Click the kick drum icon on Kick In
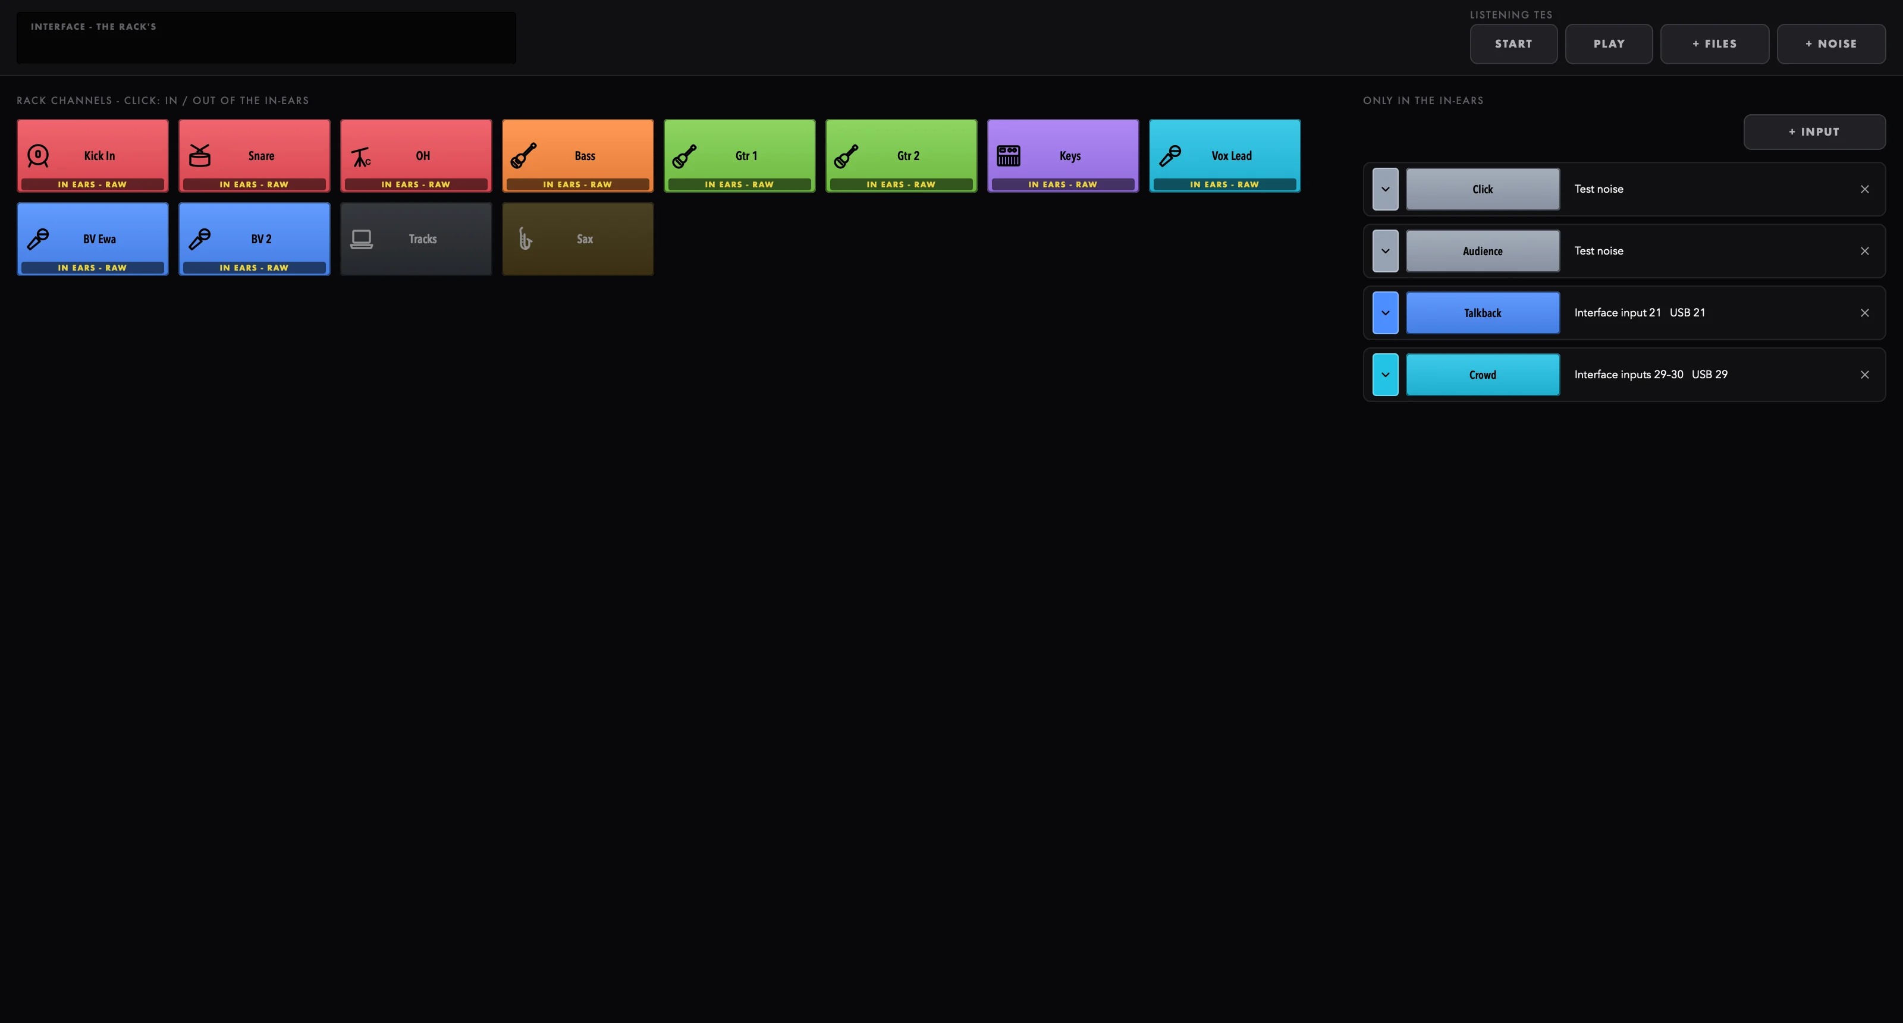1903x1023 pixels. click(x=37, y=156)
